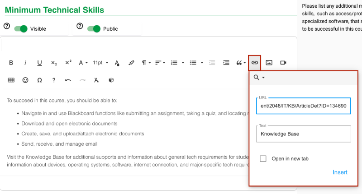Open help icon next to Visible
The width and height of the screenshot is (362, 194).
pyautogui.click(x=7, y=26)
